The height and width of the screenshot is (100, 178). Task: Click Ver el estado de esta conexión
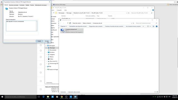click(133, 26)
